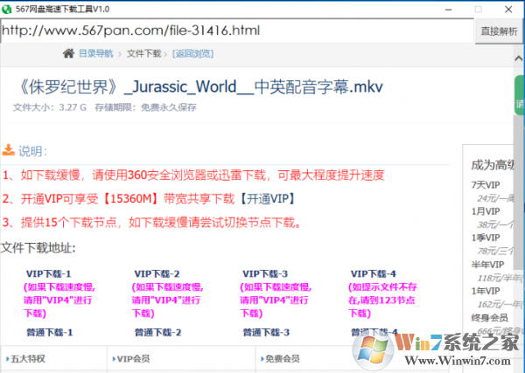Image resolution: width=525 pixels, height=373 pixels.
Task: Click the 存储期限: 免费永久保存 text
Action: [x=145, y=107]
